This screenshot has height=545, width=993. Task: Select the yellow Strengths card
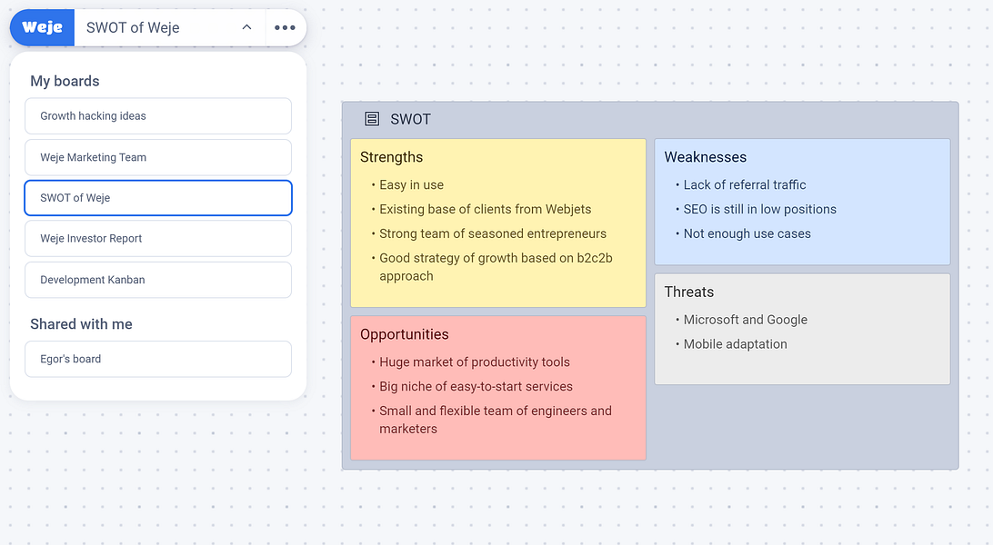[x=498, y=223]
